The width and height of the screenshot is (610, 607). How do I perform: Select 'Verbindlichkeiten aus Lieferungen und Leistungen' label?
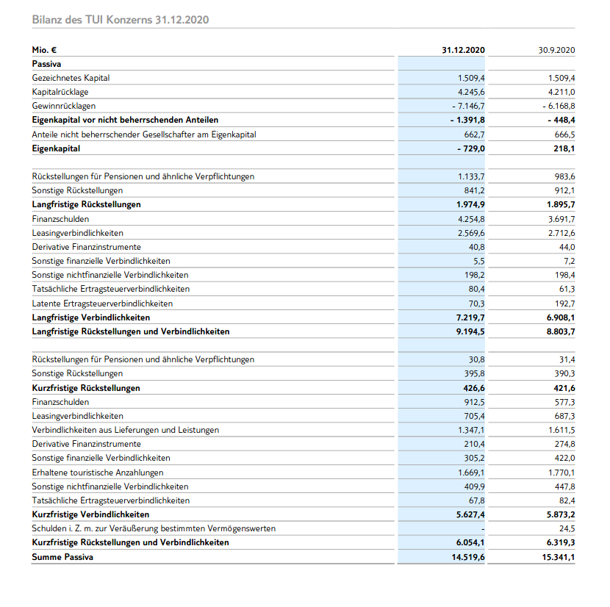[x=125, y=430]
